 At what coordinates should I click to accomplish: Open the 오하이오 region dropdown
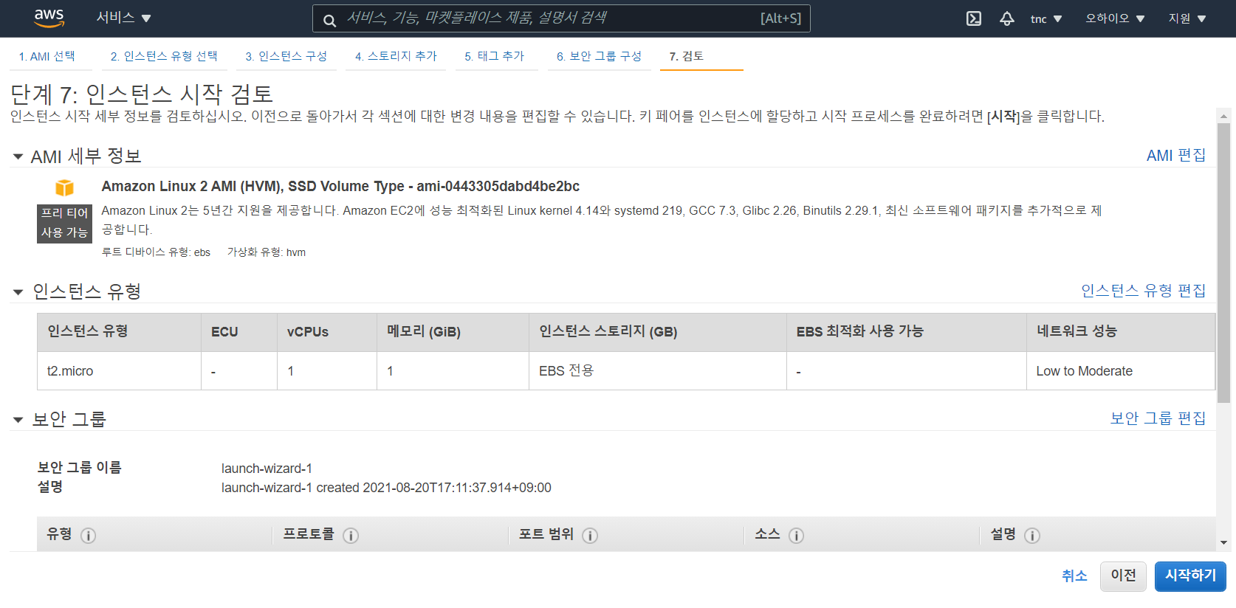point(1114,18)
